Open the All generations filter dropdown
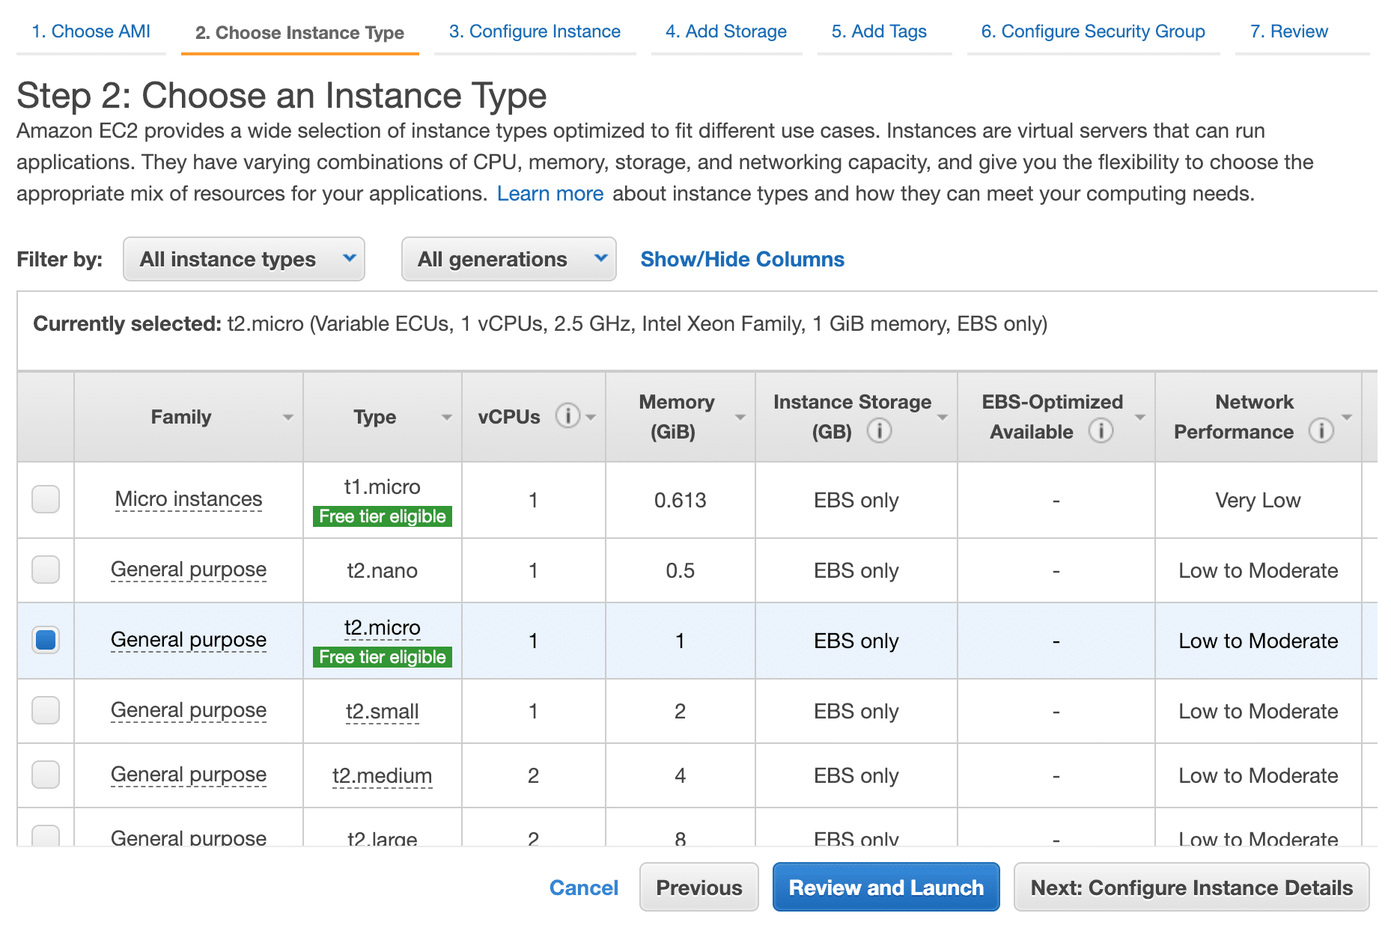 click(x=508, y=259)
